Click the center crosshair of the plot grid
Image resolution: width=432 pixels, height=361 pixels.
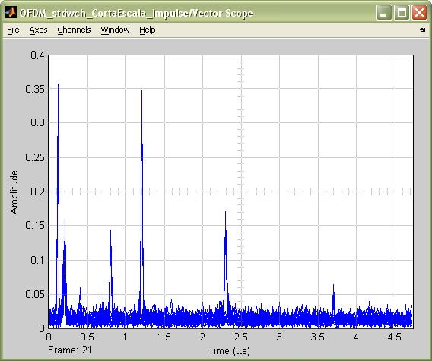point(241,192)
